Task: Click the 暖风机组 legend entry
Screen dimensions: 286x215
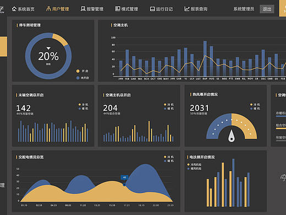Action: (194, 169)
